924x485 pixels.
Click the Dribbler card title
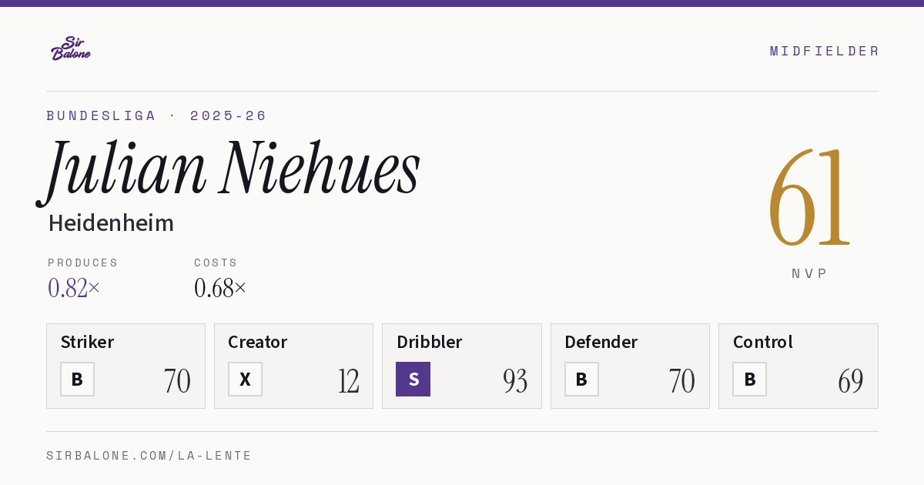click(x=429, y=342)
